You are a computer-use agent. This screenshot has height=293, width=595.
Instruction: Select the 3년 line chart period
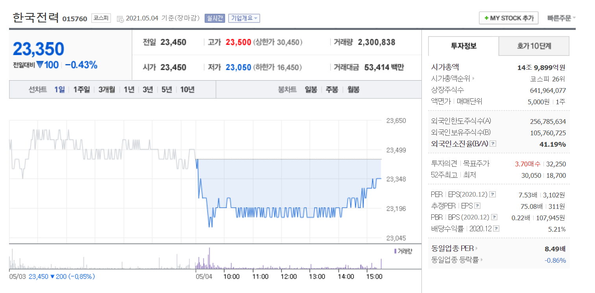(148, 90)
